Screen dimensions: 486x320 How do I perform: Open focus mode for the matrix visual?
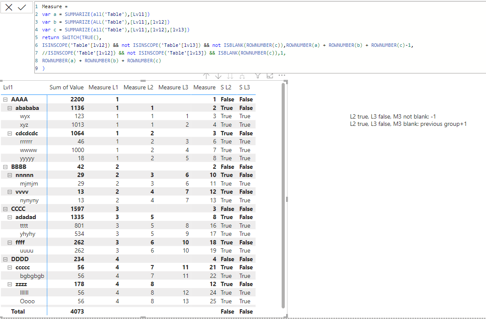pyautogui.click(x=270, y=75)
